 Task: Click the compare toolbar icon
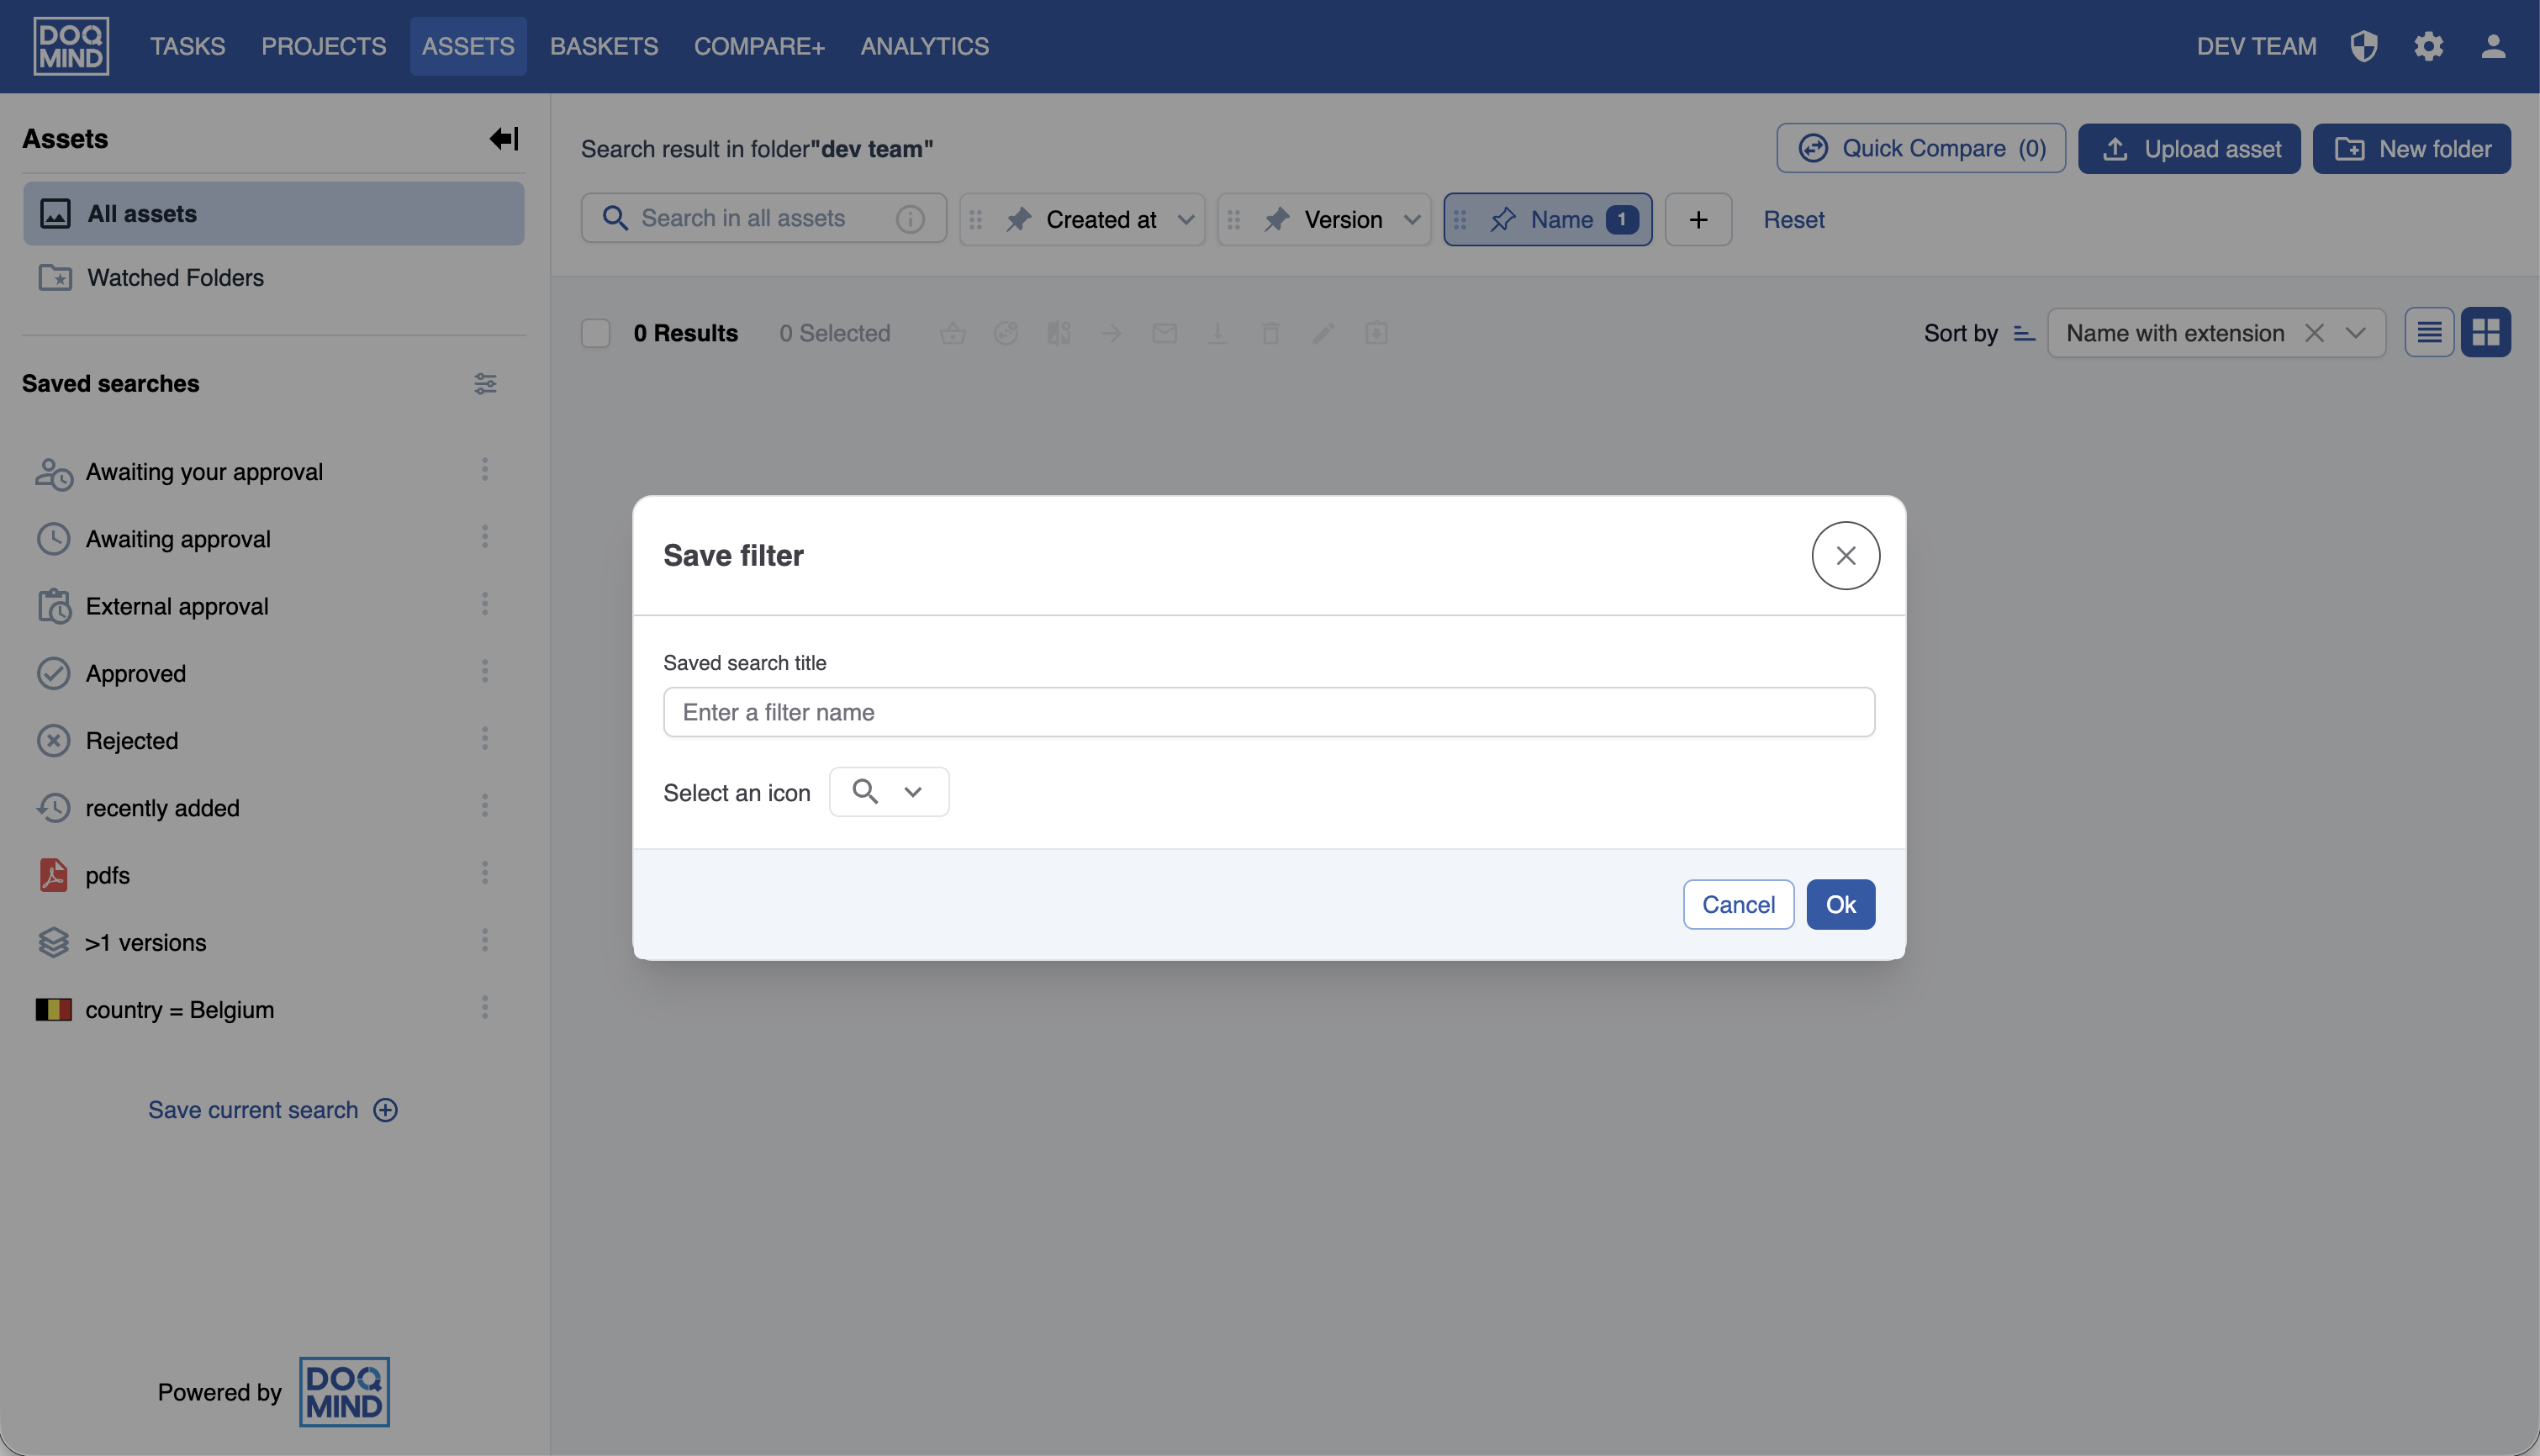point(1059,333)
